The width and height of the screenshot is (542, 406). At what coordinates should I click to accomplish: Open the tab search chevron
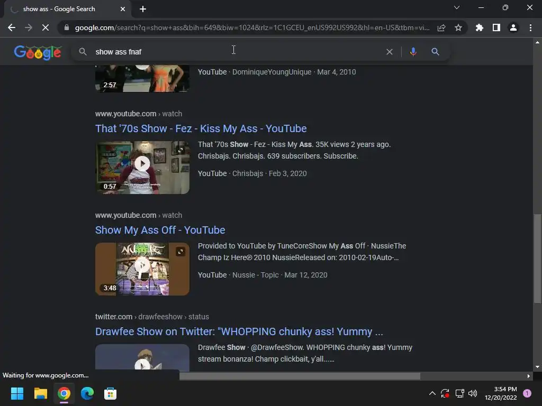point(457,7)
